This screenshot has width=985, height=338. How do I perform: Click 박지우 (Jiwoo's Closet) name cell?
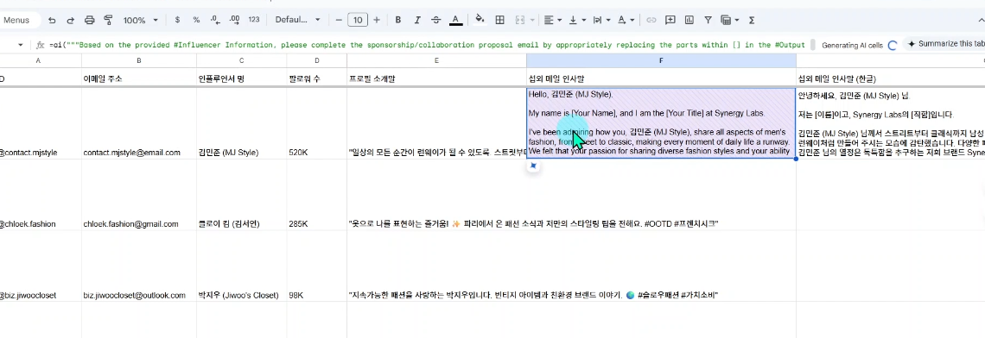[241, 266]
